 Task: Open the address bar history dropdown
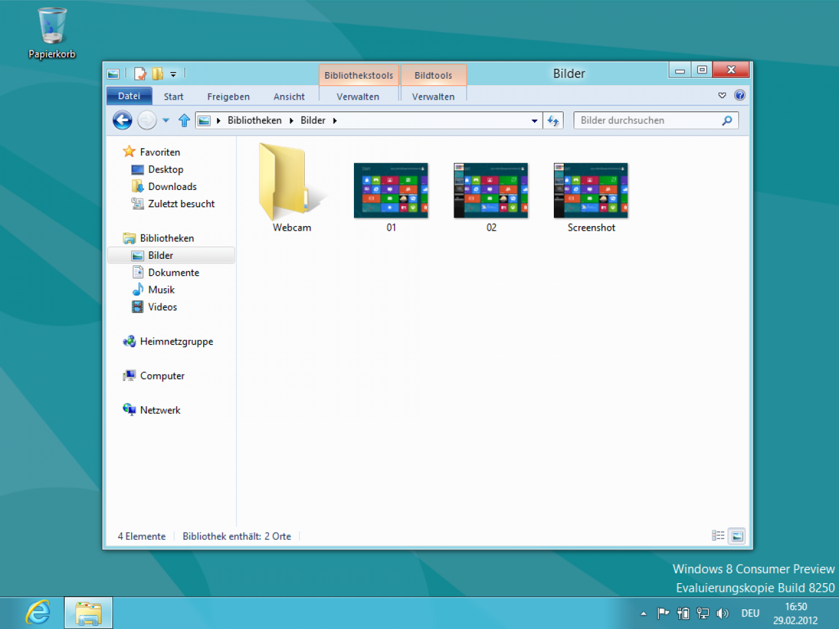click(534, 121)
